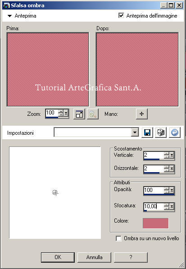The image size is (186, 269).
Task: Click the shadow offset crosshair handle
Action: pyautogui.click(x=55, y=193)
